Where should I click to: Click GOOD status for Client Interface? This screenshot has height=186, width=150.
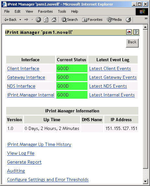[72, 68]
